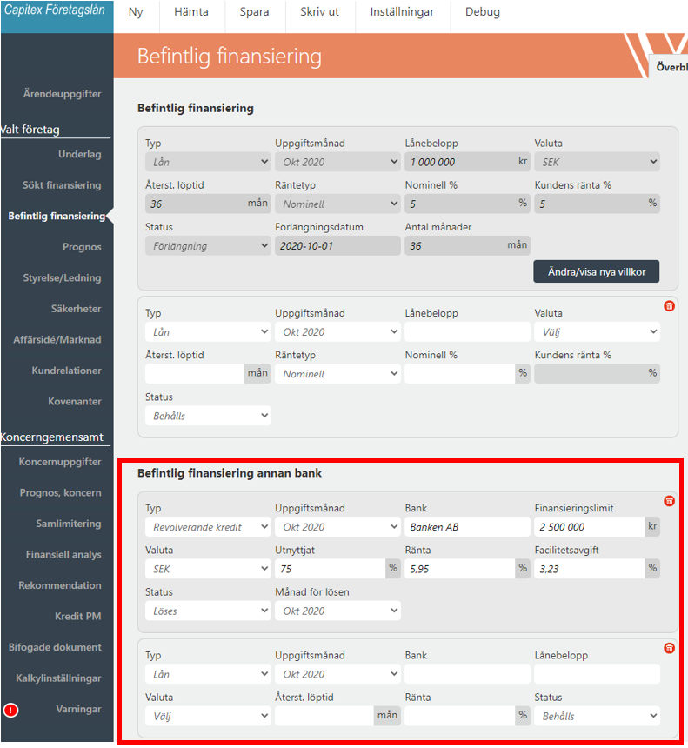Open Valuta Välj dropdown in last row

(x=208, y=716)
